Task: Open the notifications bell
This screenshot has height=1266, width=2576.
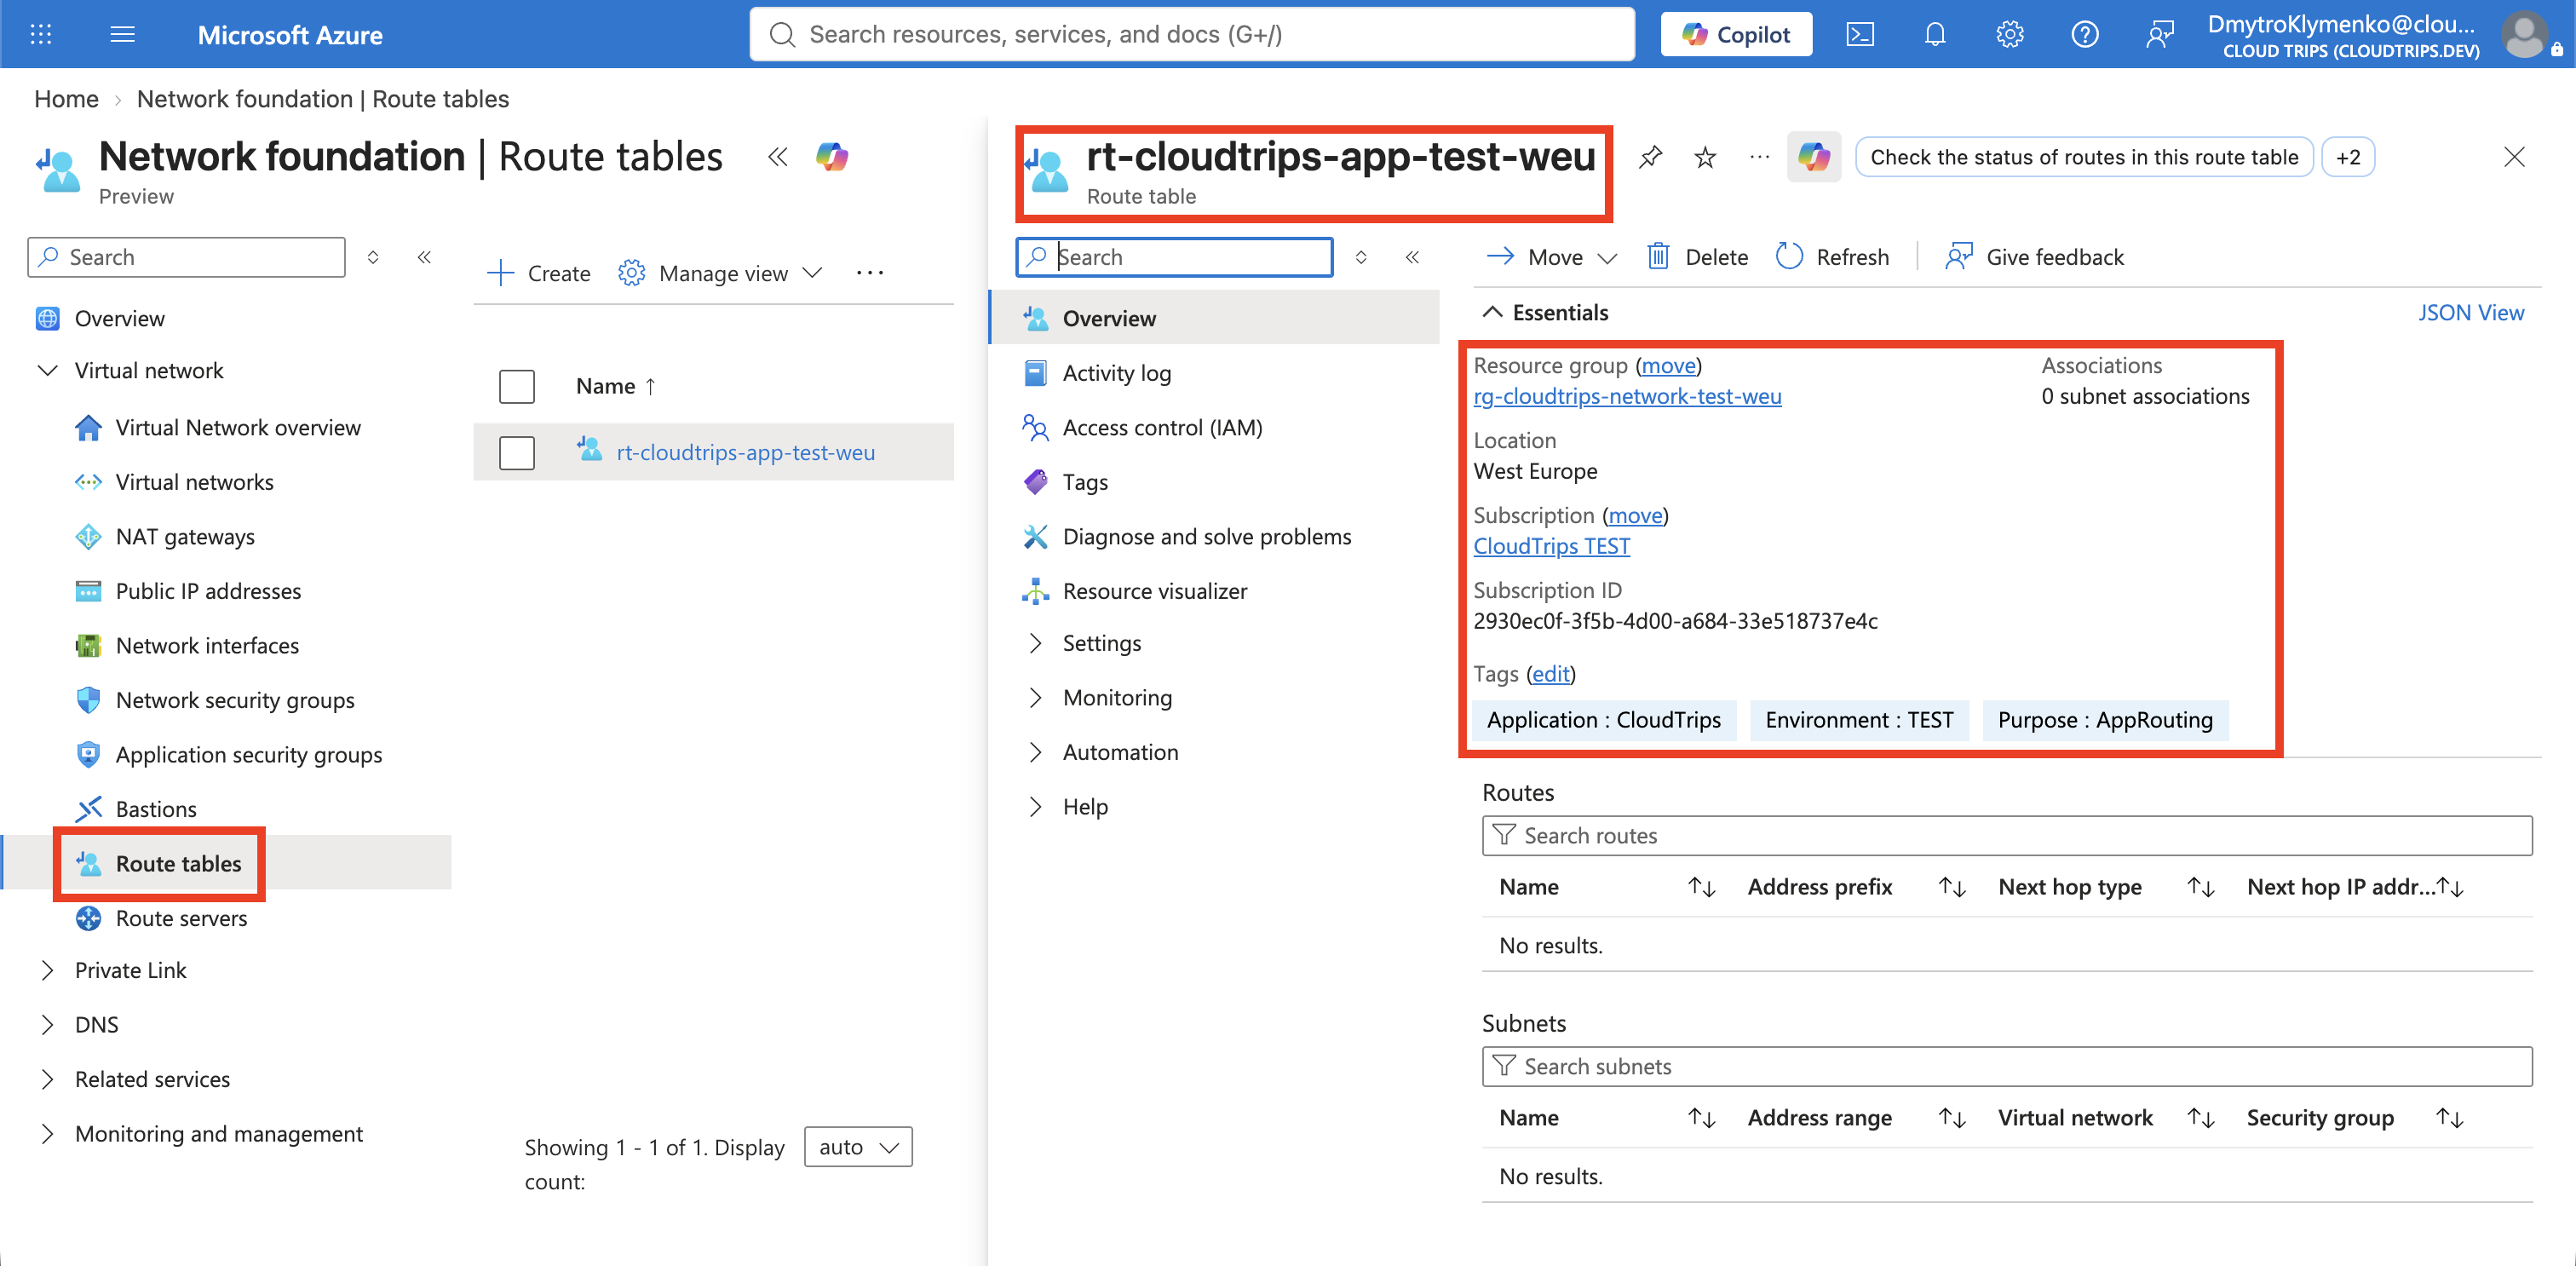Action: [x=1935, y=34]
